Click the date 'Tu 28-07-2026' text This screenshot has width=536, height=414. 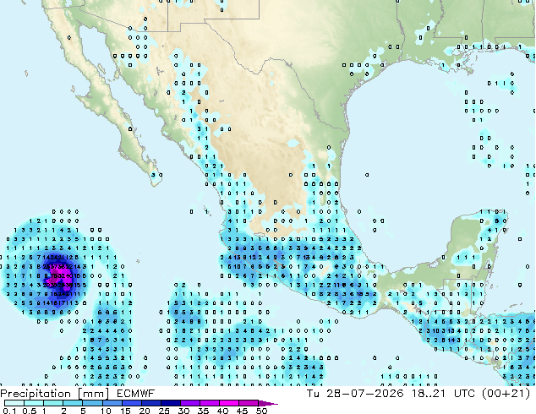point(355,394)
